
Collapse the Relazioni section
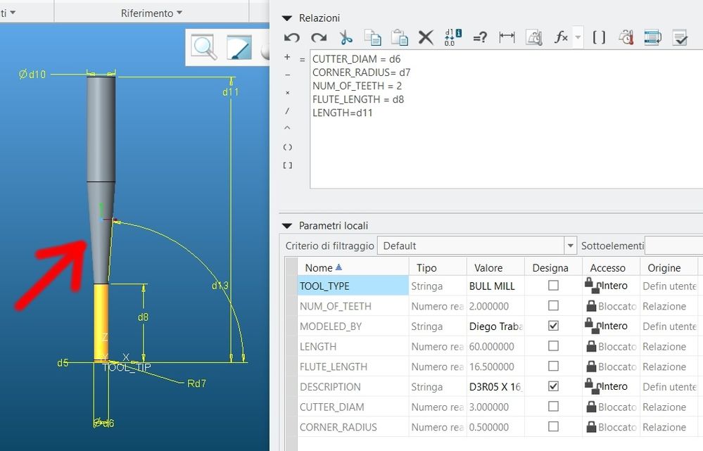(x=287, y=18)
